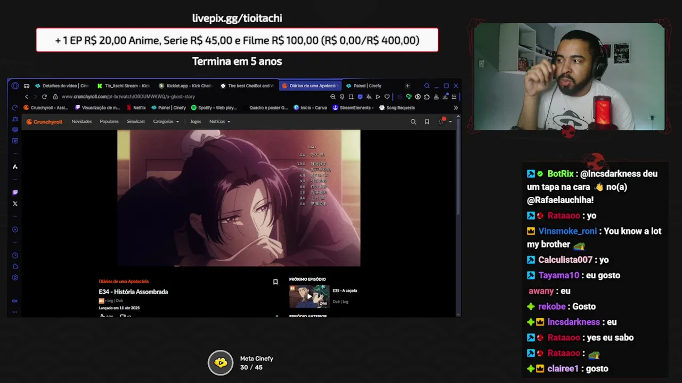Screen dimensions: 682x383
Task: Go back to the previous page
Action: [x=27, y=97]
